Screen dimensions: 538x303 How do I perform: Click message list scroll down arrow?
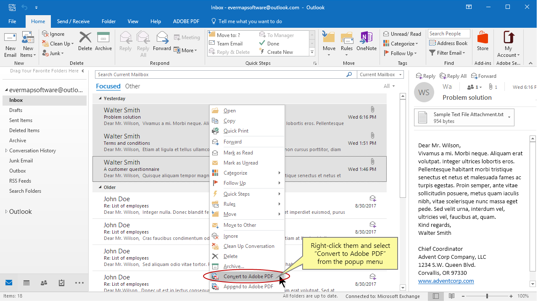coord(403,287)
